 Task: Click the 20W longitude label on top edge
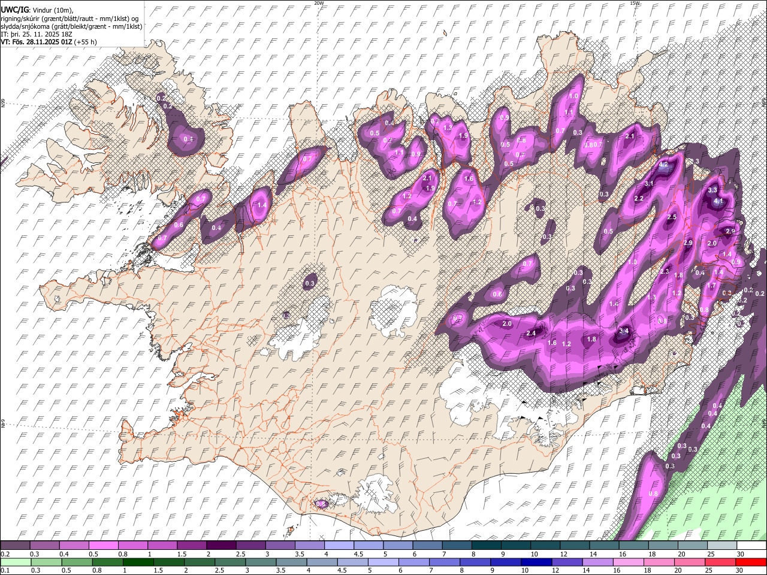coord(319,3)
